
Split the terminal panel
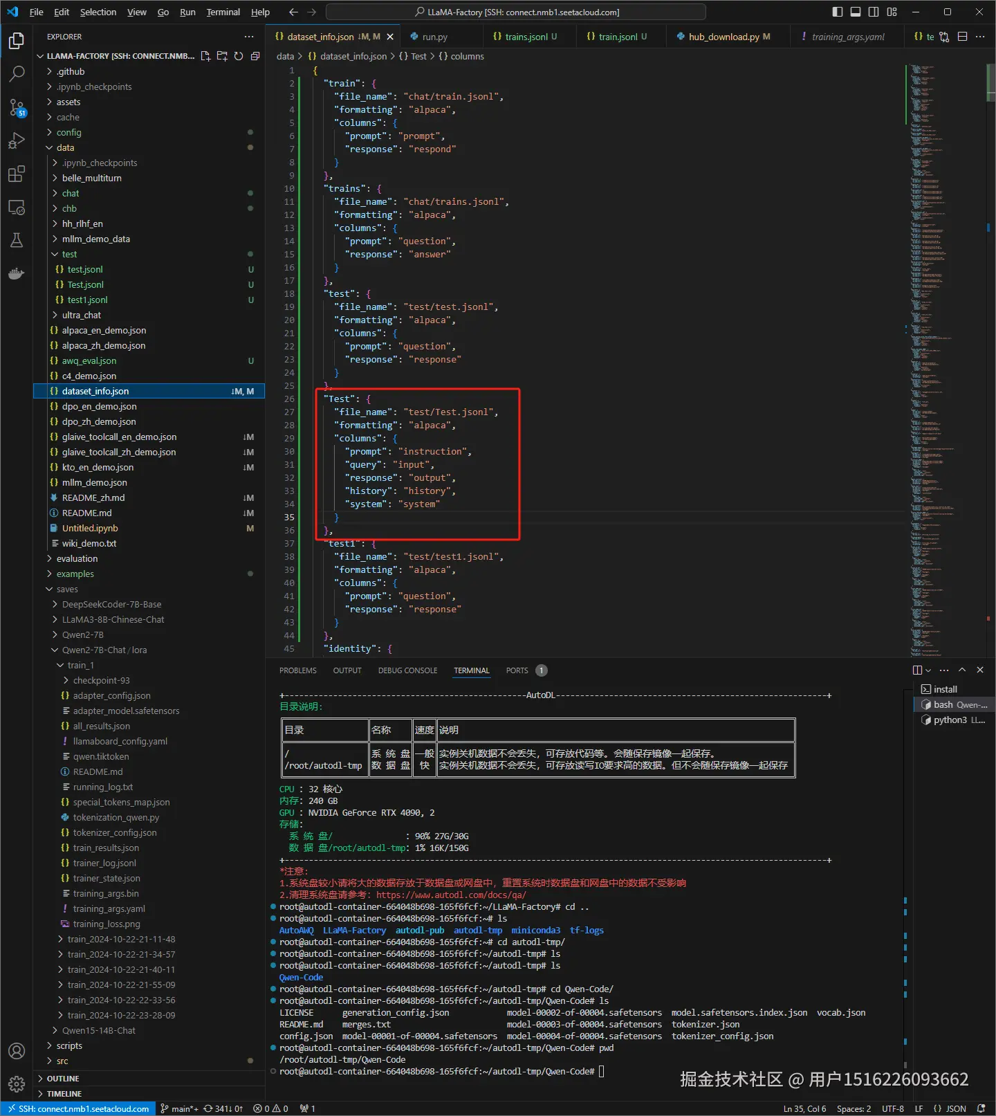coord(917,670)
